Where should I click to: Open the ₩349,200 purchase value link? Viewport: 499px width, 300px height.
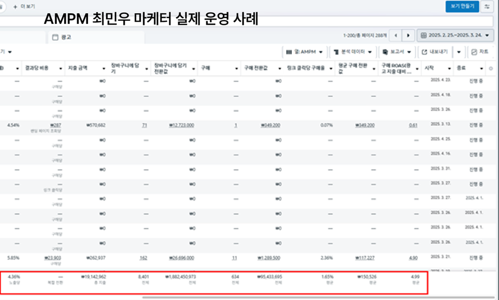coord(270,125)
